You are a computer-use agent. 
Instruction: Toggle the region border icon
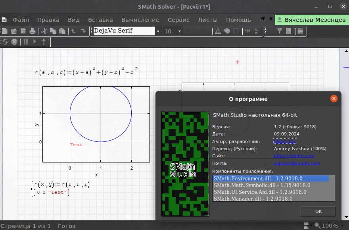[236, 31]
